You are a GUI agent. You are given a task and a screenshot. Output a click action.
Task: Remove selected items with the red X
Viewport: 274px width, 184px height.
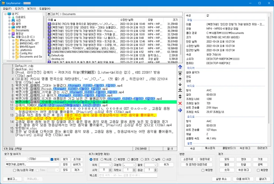pos(180,103)
